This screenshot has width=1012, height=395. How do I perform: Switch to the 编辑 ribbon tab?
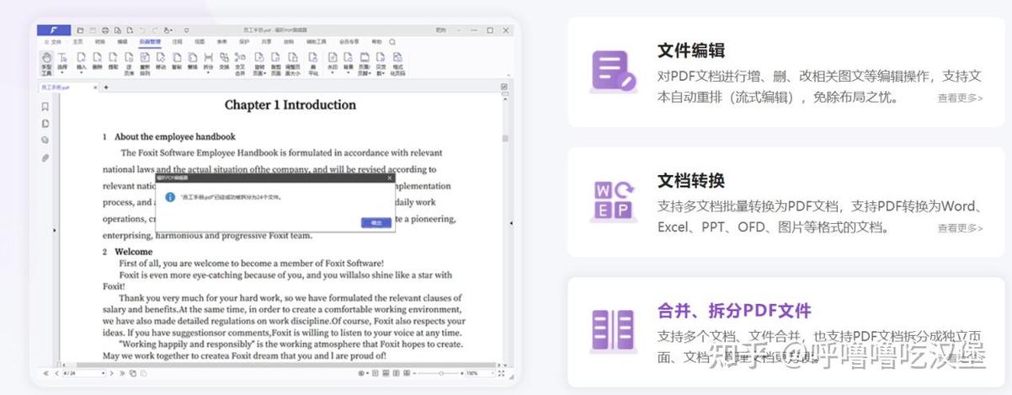pyautogui.click(x=123, y=41)
